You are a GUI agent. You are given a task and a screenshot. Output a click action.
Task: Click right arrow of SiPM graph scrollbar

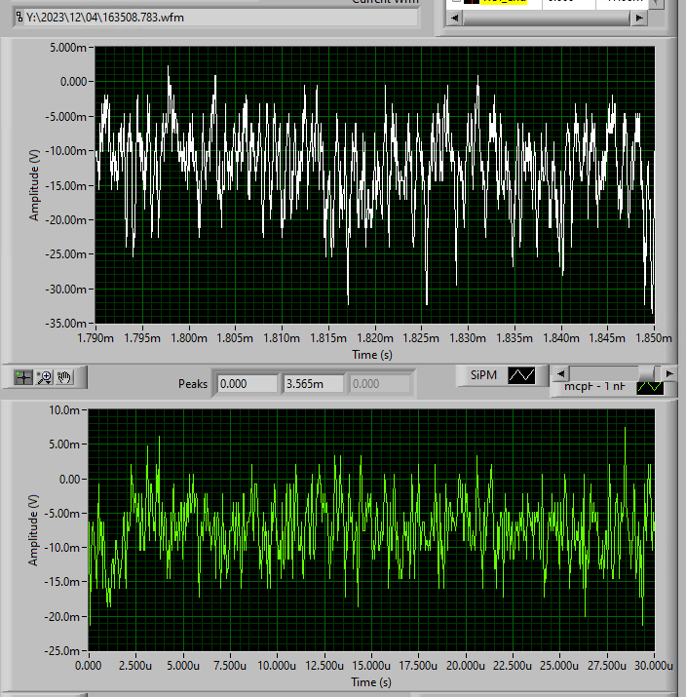[x=669, y=373]
